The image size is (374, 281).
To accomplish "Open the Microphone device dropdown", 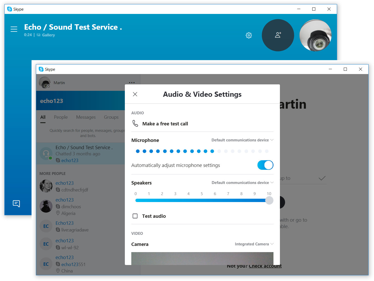I will pos(242,140).
